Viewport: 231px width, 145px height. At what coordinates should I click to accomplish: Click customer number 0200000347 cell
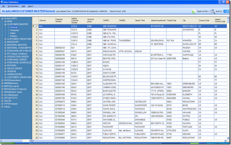click(63, 51)
